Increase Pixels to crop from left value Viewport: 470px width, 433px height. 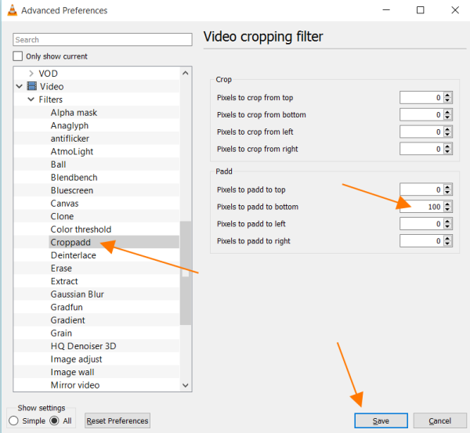coord(447,129)
